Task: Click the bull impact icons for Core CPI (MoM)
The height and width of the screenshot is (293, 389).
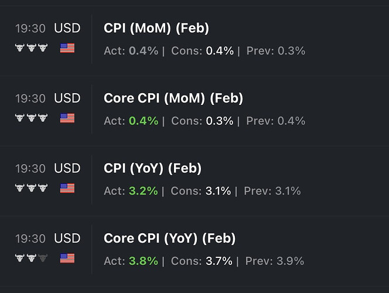Action: [31, 118]
